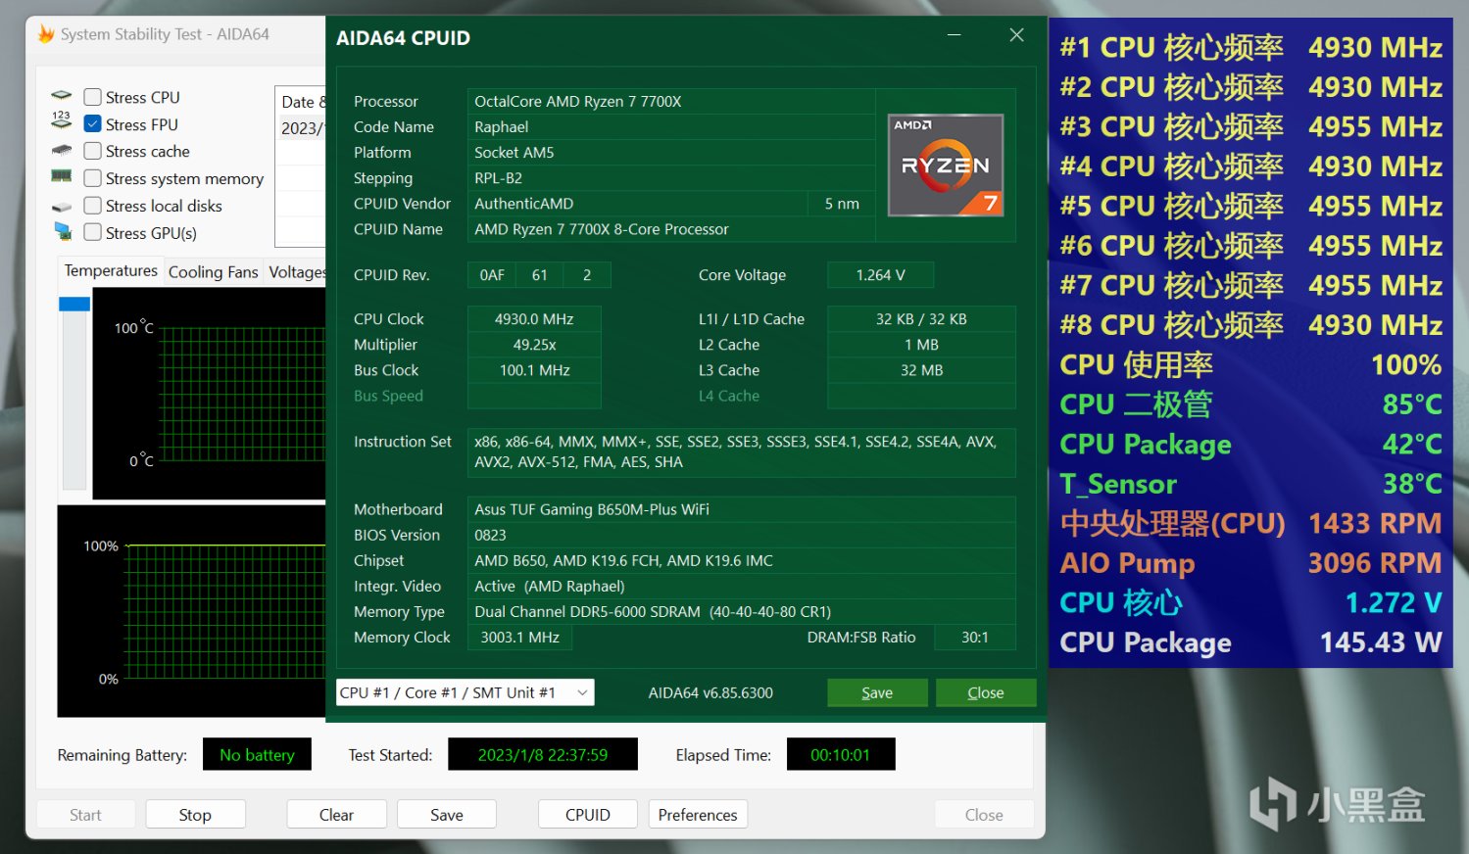Screen dimensions: 1469x854
Task: Click the CPU usage 100% row in overlay
Action: (x=1250, y=364)
